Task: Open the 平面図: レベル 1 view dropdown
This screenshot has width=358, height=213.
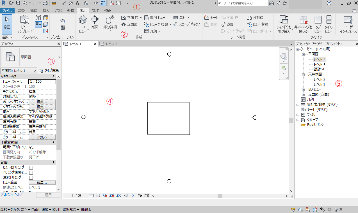Action: tap(19, 71)
